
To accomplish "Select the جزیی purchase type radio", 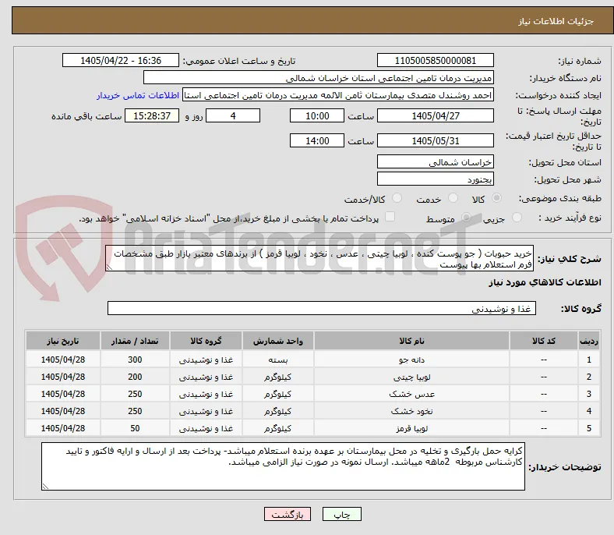I will coord(517,217).
